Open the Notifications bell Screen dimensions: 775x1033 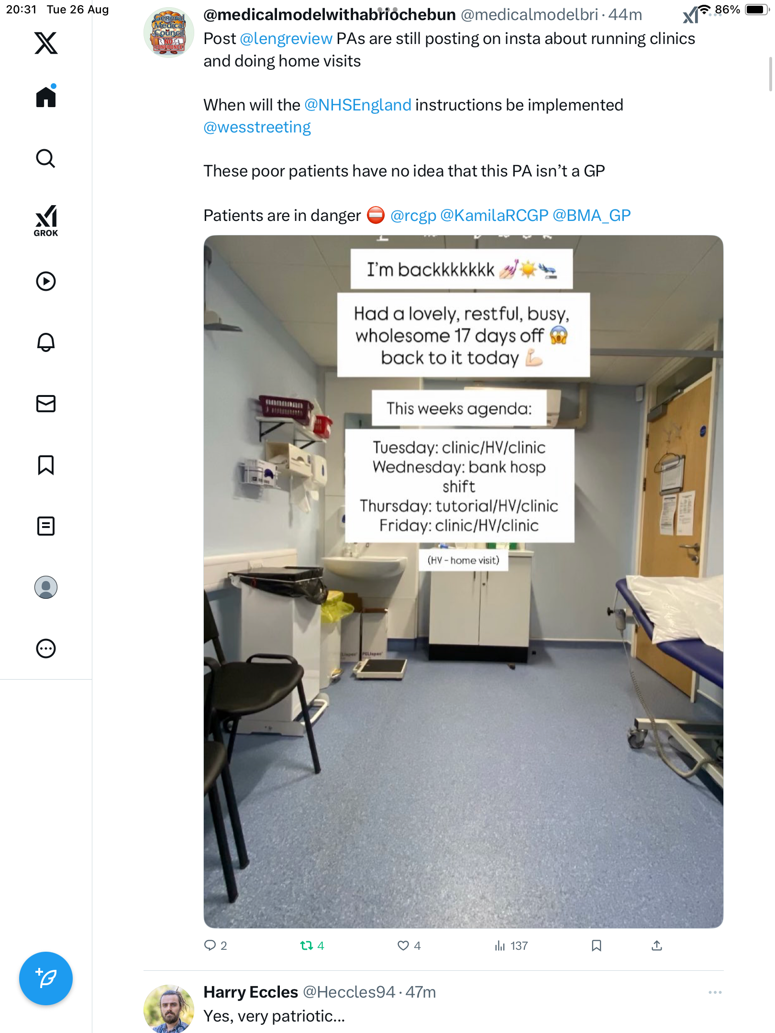pyautogui.click(x=46, y=342)
